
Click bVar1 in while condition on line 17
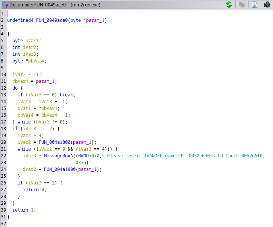coord(42,122)
